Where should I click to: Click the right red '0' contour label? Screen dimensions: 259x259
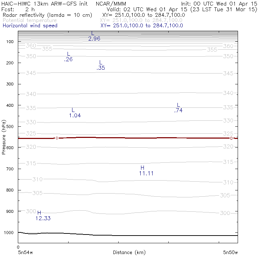[x=231, y=138]
